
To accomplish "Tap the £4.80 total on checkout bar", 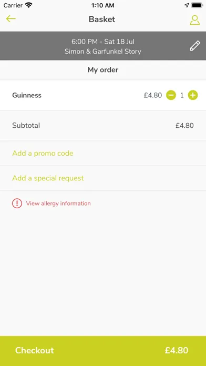I will click(177, 350).
